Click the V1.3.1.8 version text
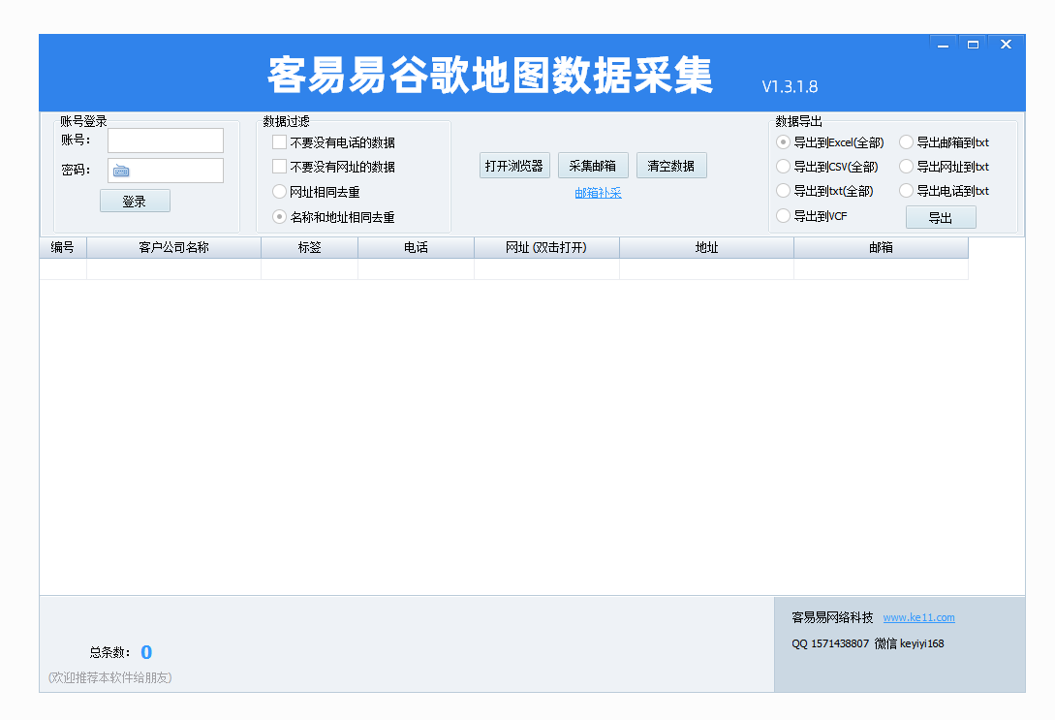The width and height of the screenshot is (1055, 720). (790, 87)
